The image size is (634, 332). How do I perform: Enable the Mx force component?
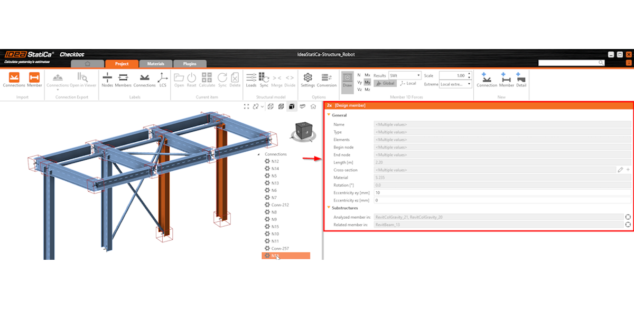[x=367, y=75]
